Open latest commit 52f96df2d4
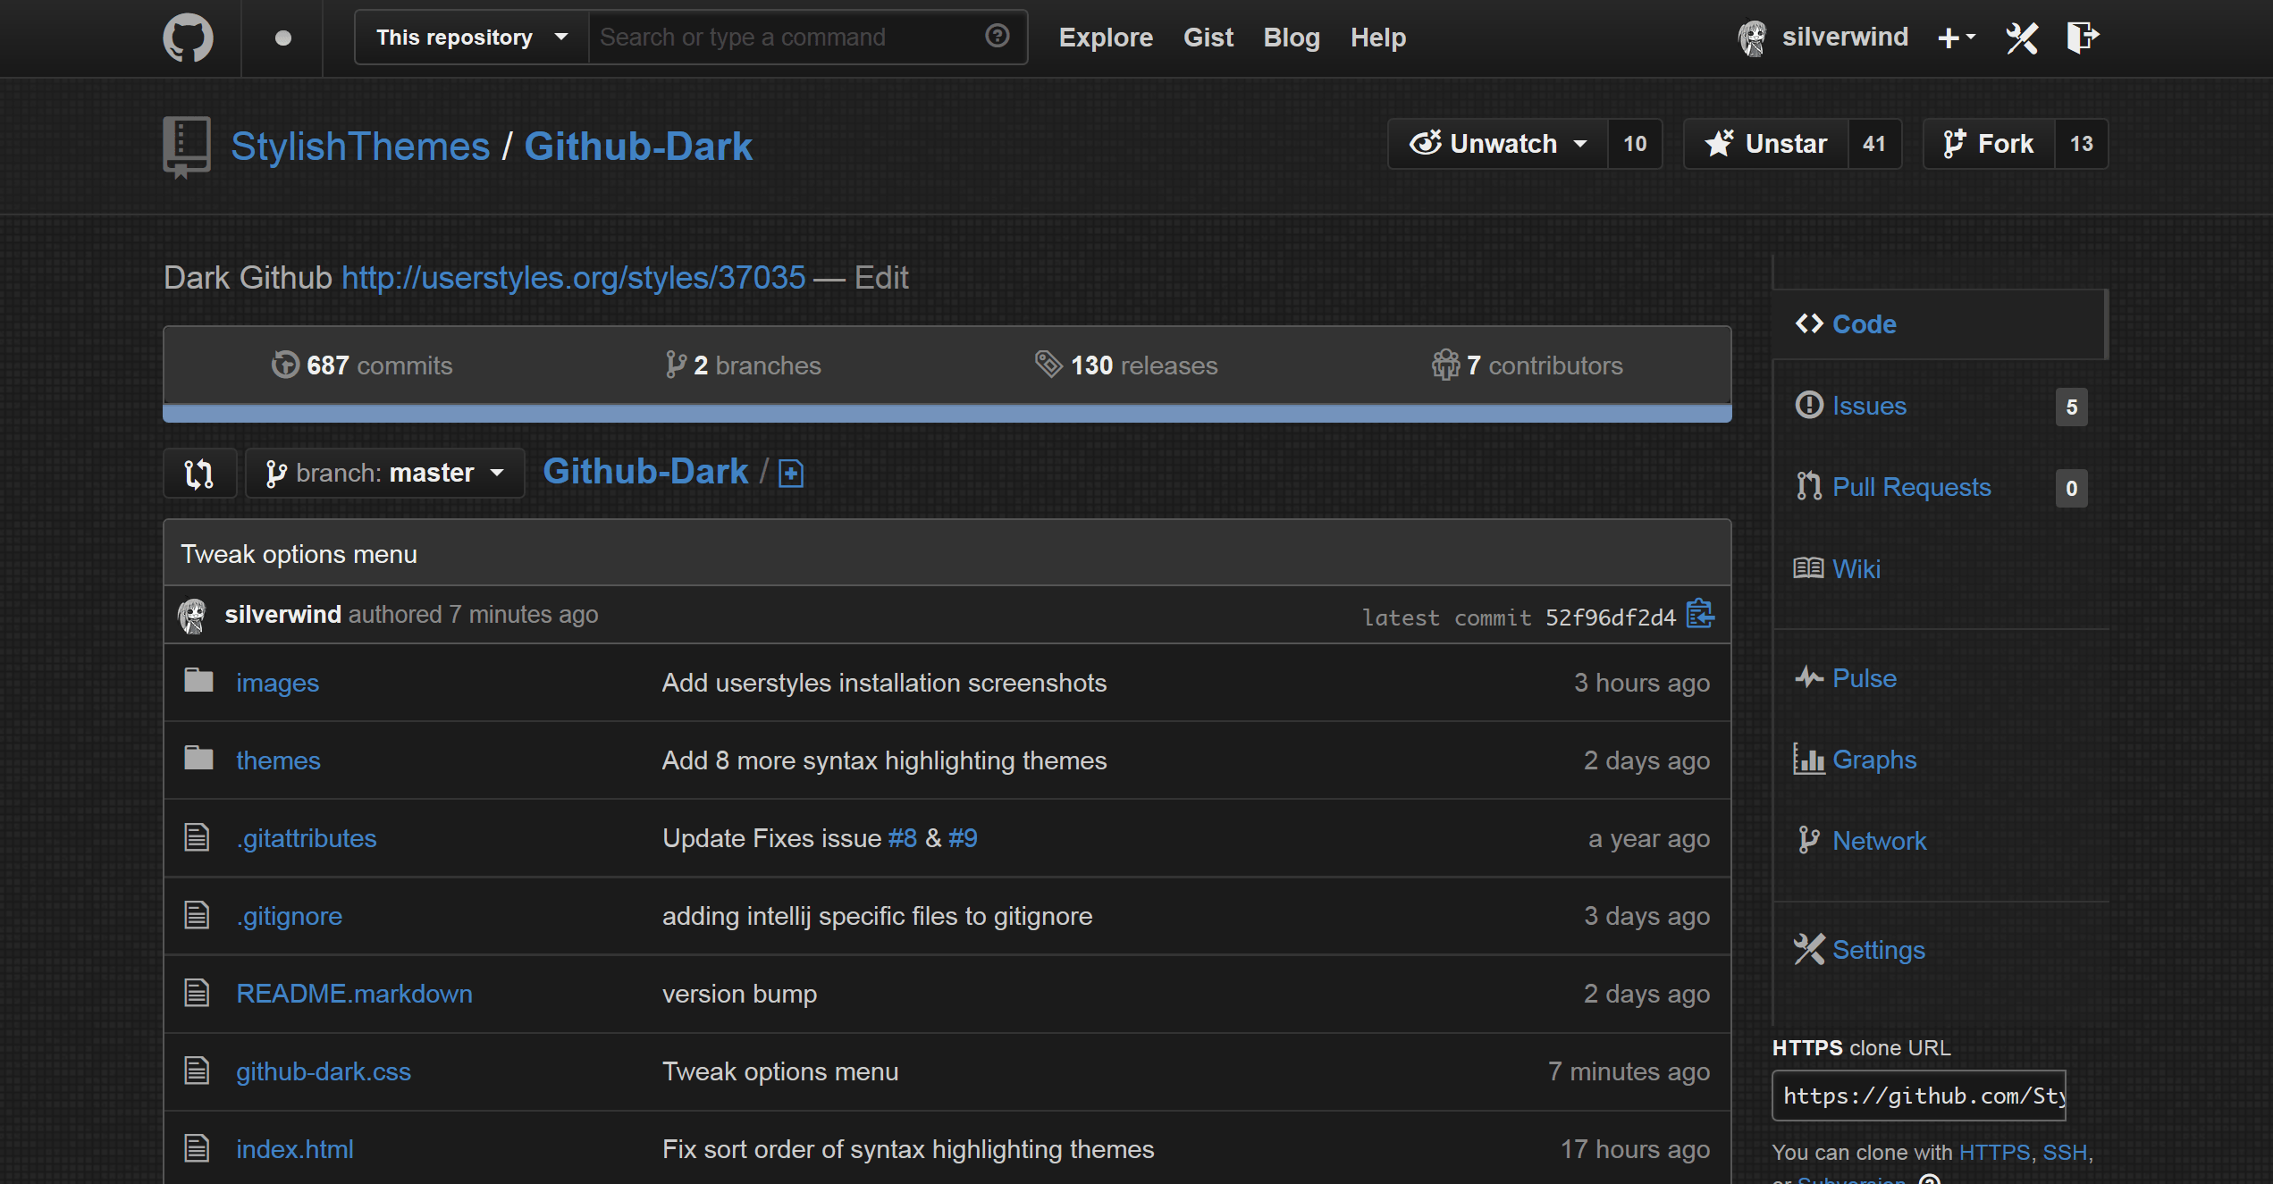2273x1184 pixels. 1611,617
